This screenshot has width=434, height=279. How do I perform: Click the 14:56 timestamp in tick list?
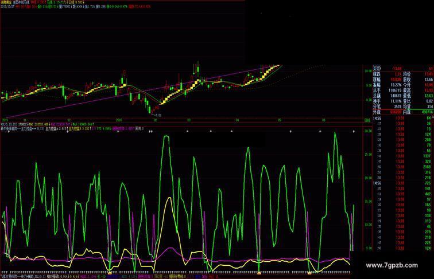pos(377,183)
